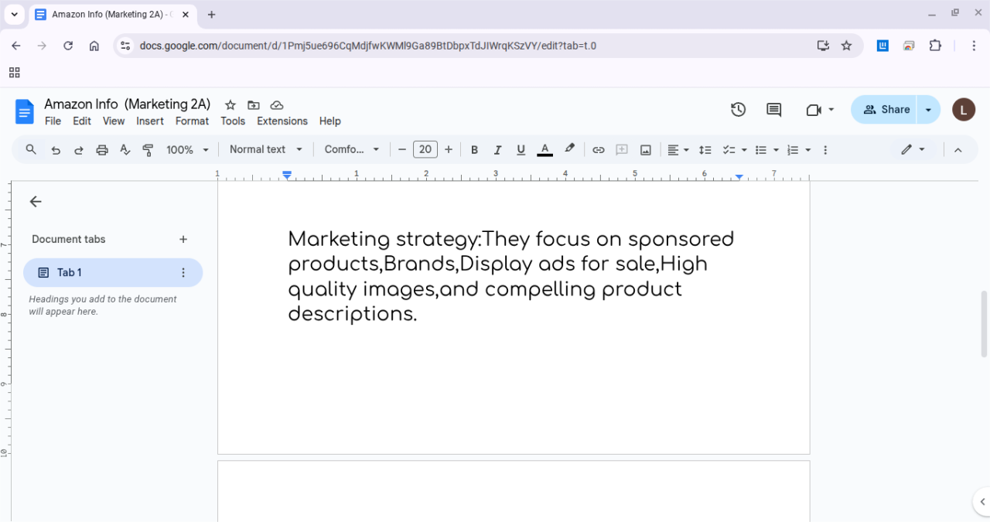Move document using the folder icon
The height and width of the screenshot is (522, 990).
tap(254, 105)
